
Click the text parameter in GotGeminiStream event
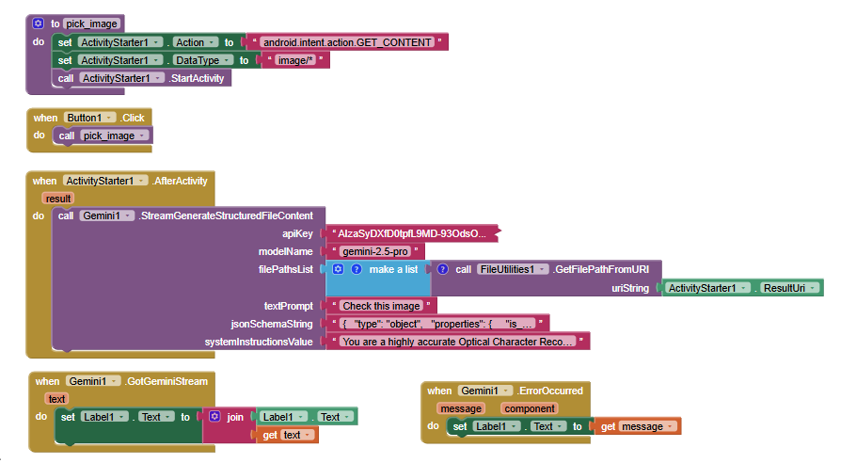click(x=56, y=399)
